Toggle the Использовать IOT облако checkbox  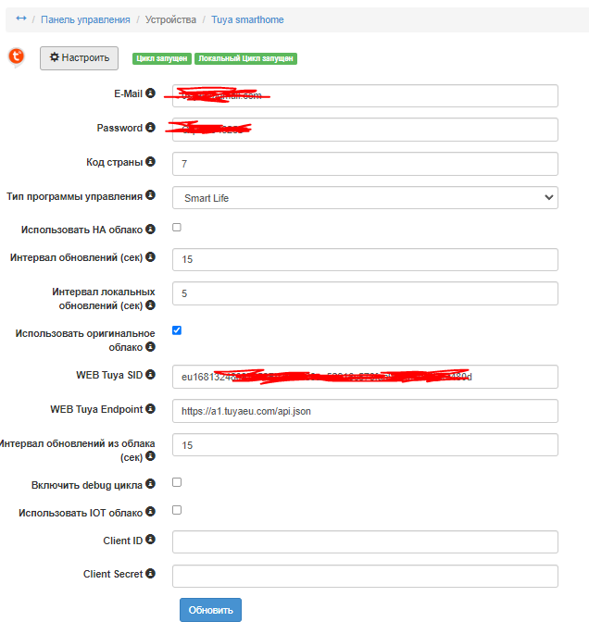tap(177, 510)
